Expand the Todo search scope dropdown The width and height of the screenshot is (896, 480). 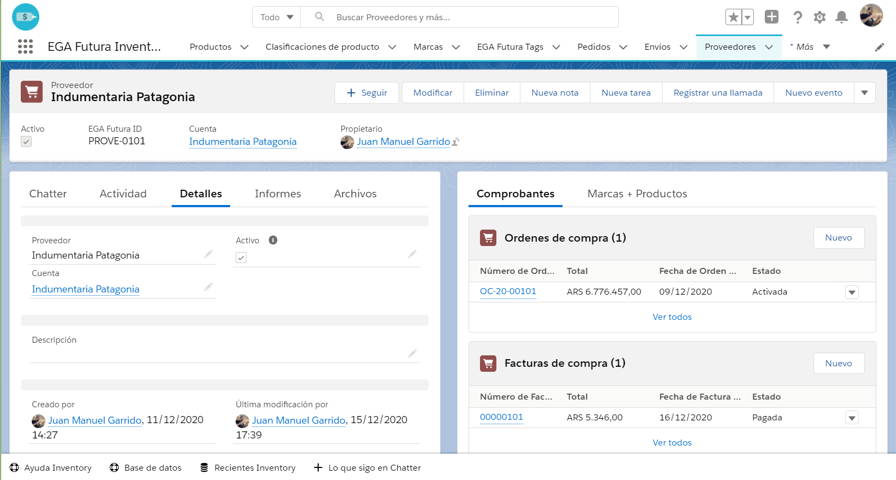pyautogui.click(x=277, y=17)
